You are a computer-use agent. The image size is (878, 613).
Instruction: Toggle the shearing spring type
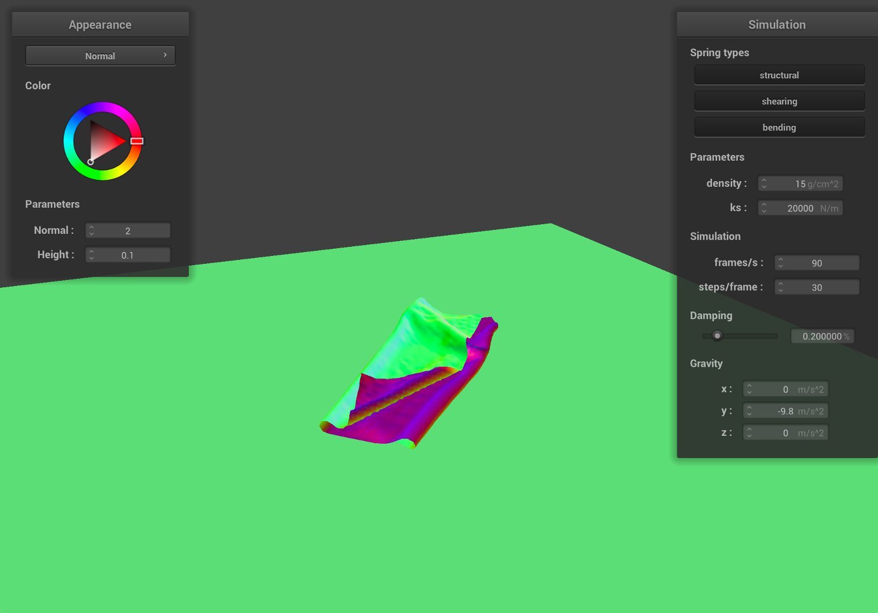pyautogui.click(x=779, y=101)
